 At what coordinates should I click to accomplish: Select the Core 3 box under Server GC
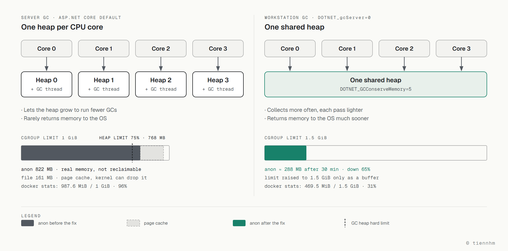[x=218, y=49]
